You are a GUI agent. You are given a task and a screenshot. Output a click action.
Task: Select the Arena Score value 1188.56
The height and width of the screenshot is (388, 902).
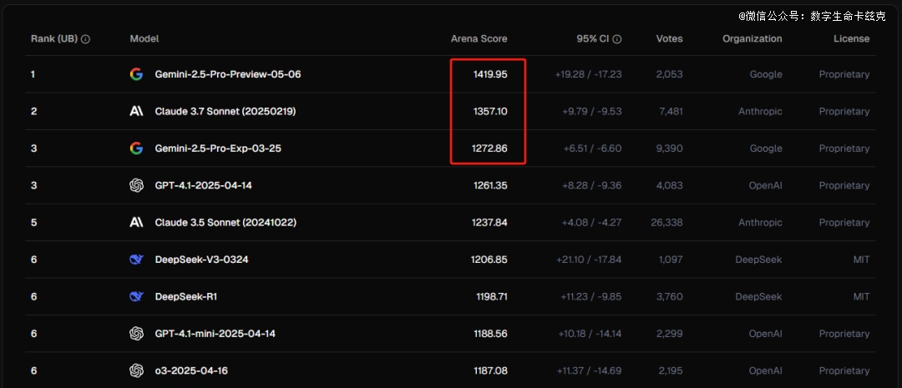[x=491, y=334]
